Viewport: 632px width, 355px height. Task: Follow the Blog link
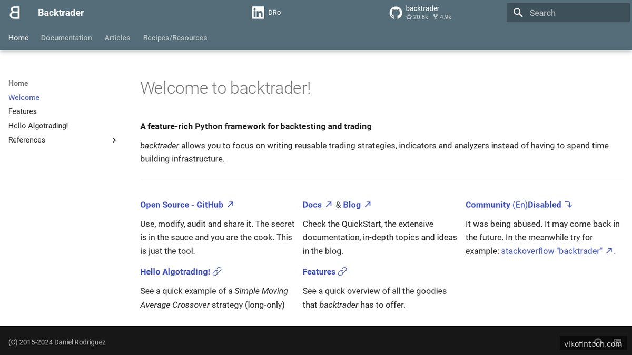coord(352,204)
